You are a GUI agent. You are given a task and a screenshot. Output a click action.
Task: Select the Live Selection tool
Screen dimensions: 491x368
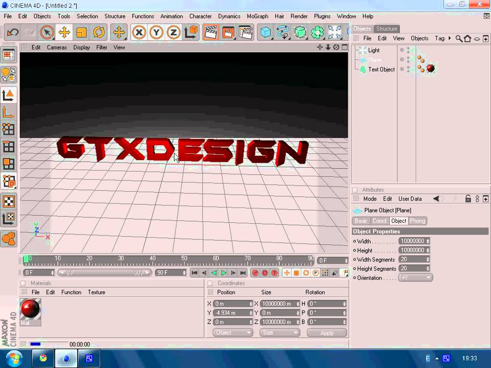pyautogui.click(x=47, y=32)
